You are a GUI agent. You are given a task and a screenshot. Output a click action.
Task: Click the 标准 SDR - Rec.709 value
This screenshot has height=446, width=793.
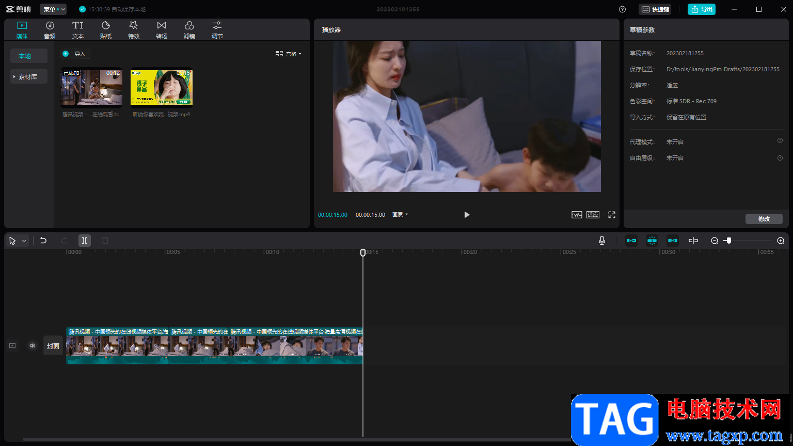click(x=691, y=101)
